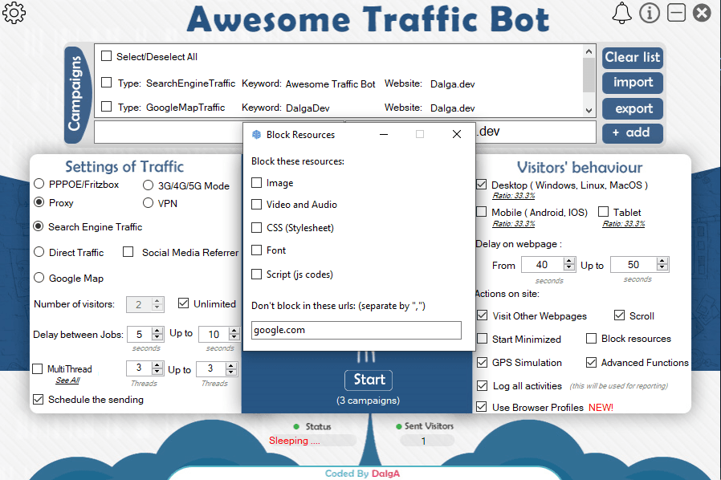Click the Block Resources dialog app icon
Viewport: 721px width, 480px height.
coord(257,134)
